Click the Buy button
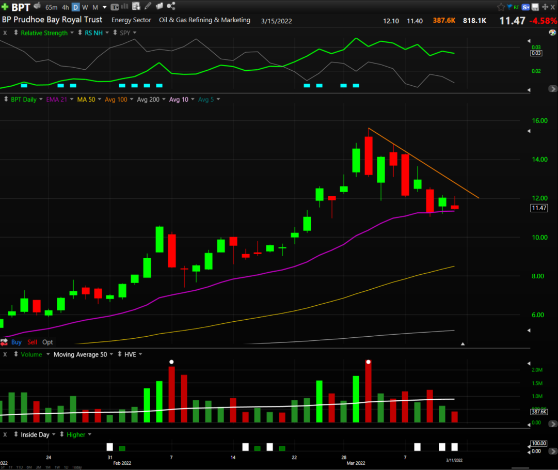 [x=17, y=342]
